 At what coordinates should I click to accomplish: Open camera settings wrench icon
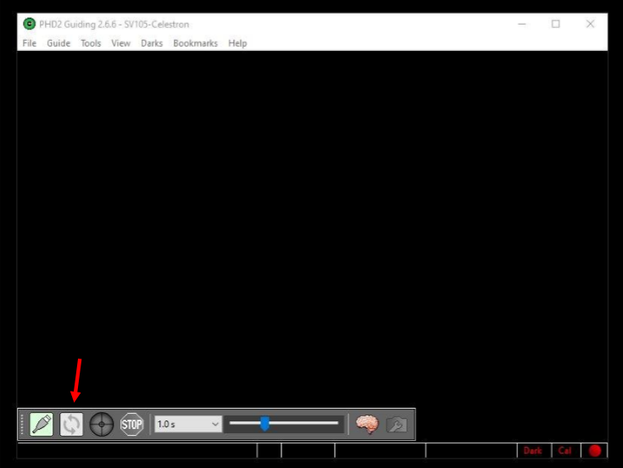click(397, 425)
